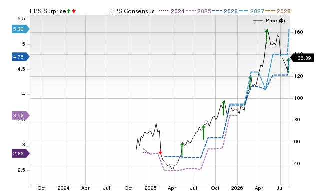Click the green surprise arrow near price 120 in early 2026
This screenshot has height=191, width=320.
tap(250, 82)
